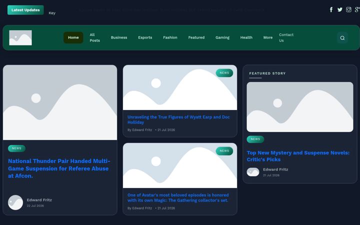Click author name Edward Fritz in Featured Story
Screen dimensions: 360x225
tap(275, 169)
